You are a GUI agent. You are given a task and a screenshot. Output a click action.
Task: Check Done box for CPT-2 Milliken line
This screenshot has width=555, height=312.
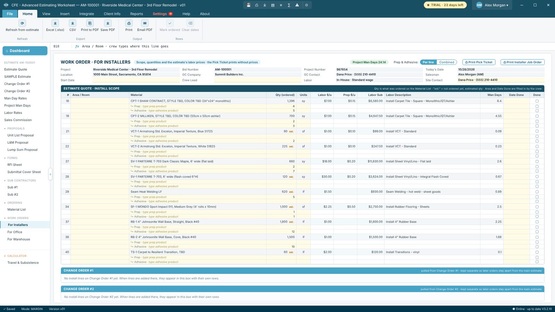[x=537, y=116]
